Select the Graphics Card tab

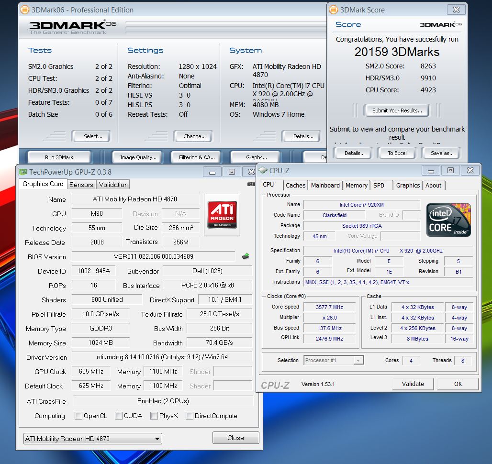click(43, 184)
